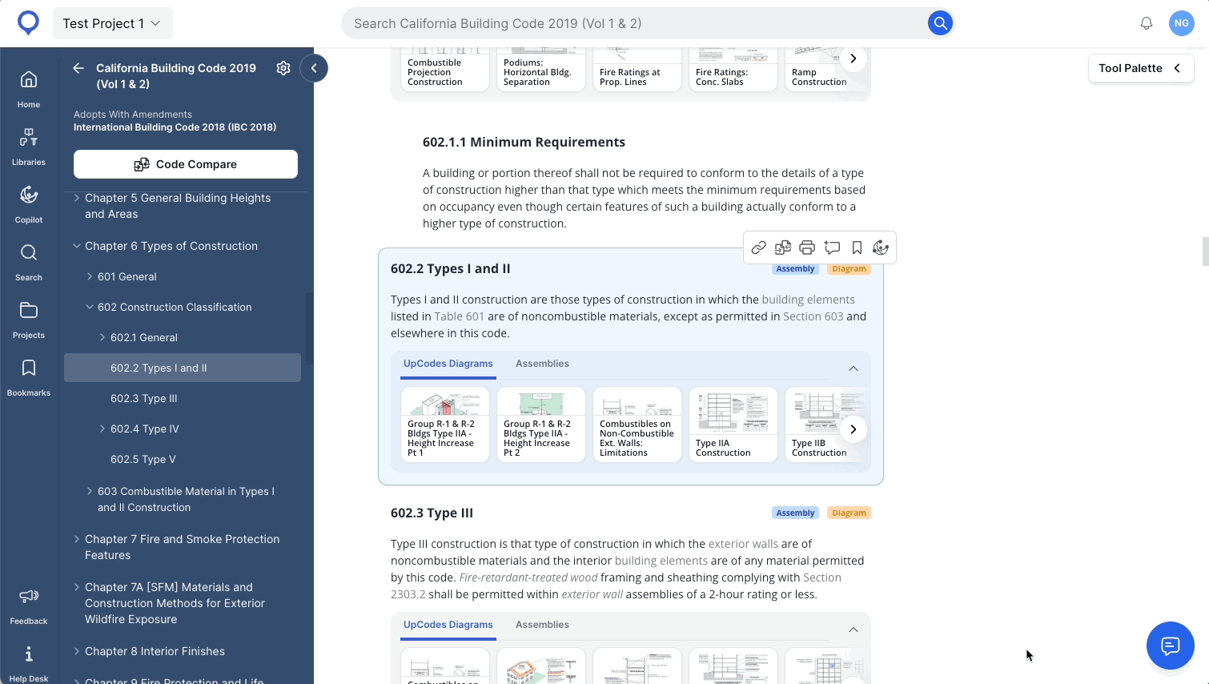1209x684 pixels.
Task: Switch to Assemblies tab under 602.3
Action: pyautogui.click(x=542, y=625)
